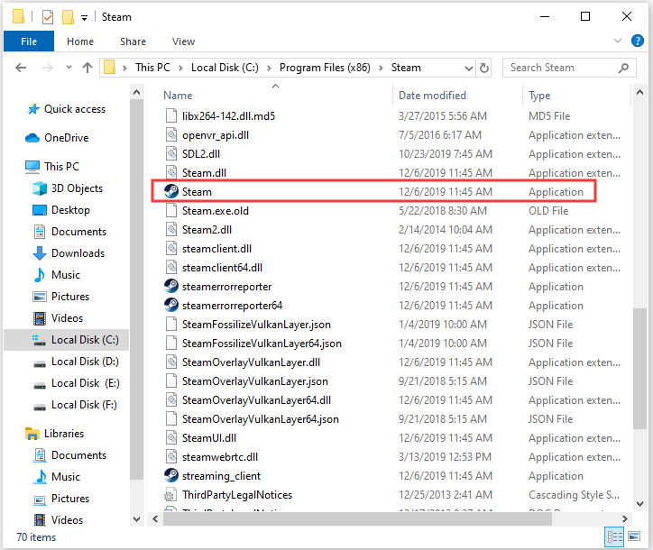
Task: Click the New folder icon in title bar
Action: point(68,17)
